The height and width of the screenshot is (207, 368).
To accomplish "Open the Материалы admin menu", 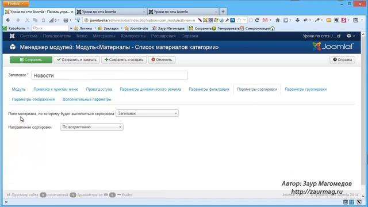I will 104,36.
